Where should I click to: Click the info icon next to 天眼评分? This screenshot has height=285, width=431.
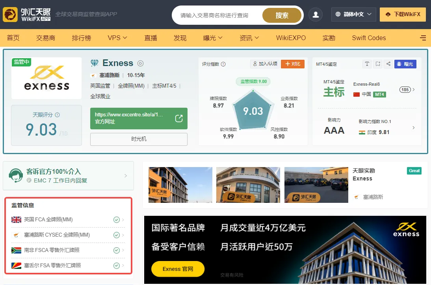click(57, 115)
